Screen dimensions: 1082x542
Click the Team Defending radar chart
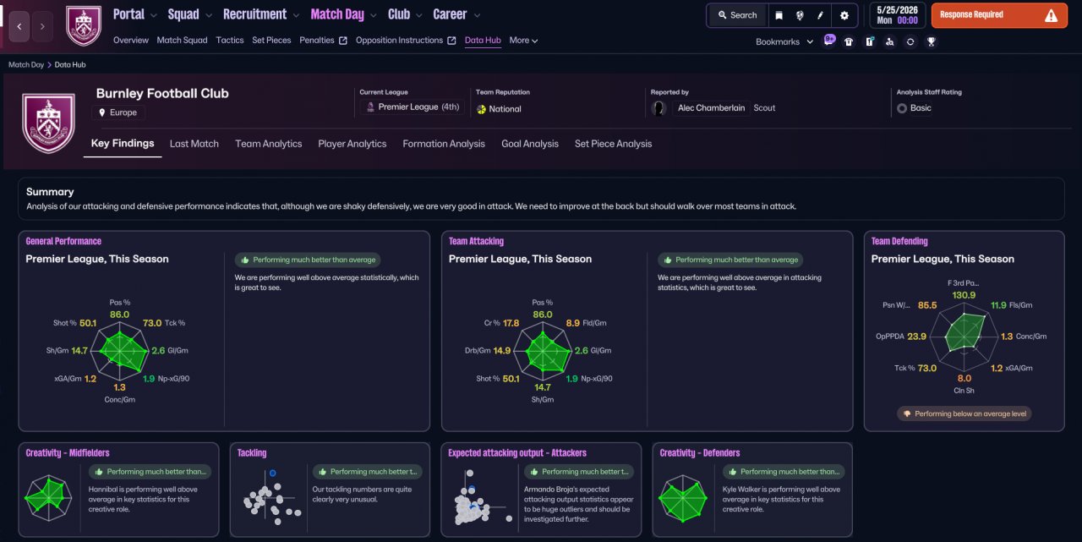(x=965, y=336)
